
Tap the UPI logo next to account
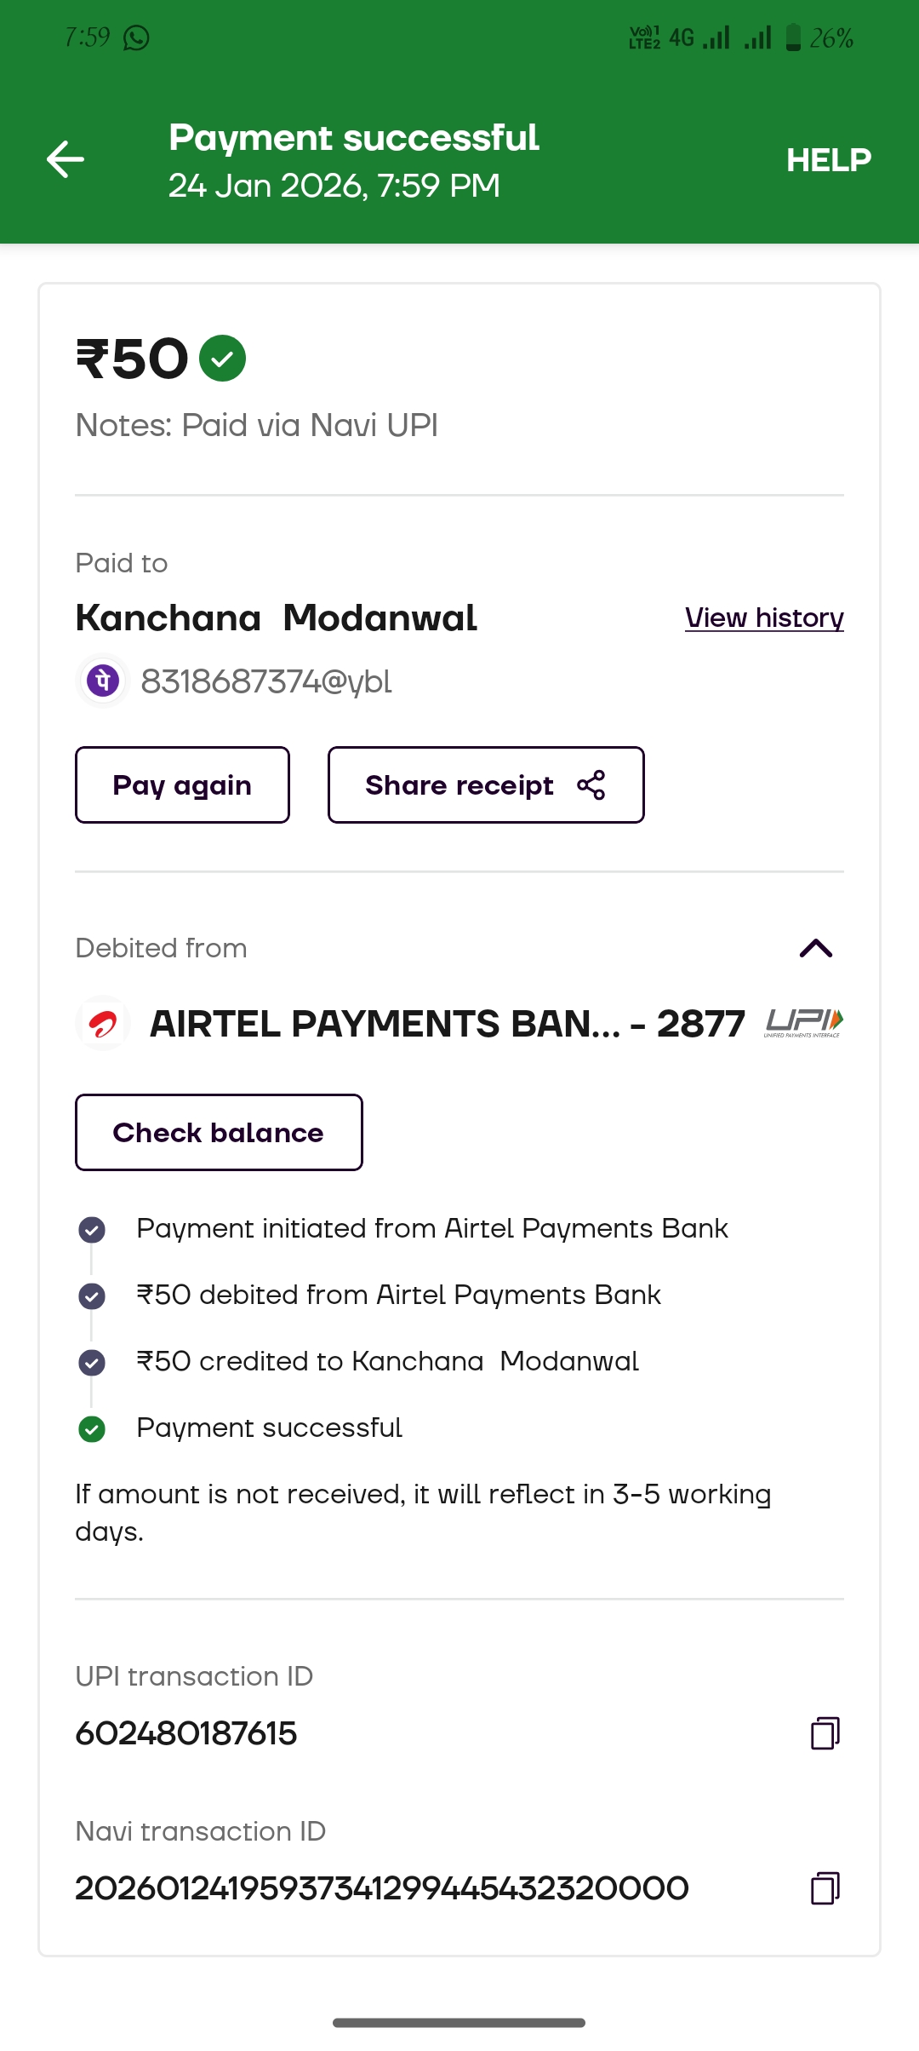click(x=803, y=1022)
